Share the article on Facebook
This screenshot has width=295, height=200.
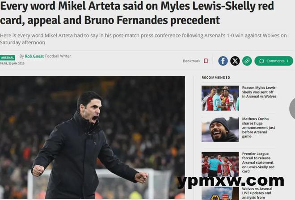(223, 61)
